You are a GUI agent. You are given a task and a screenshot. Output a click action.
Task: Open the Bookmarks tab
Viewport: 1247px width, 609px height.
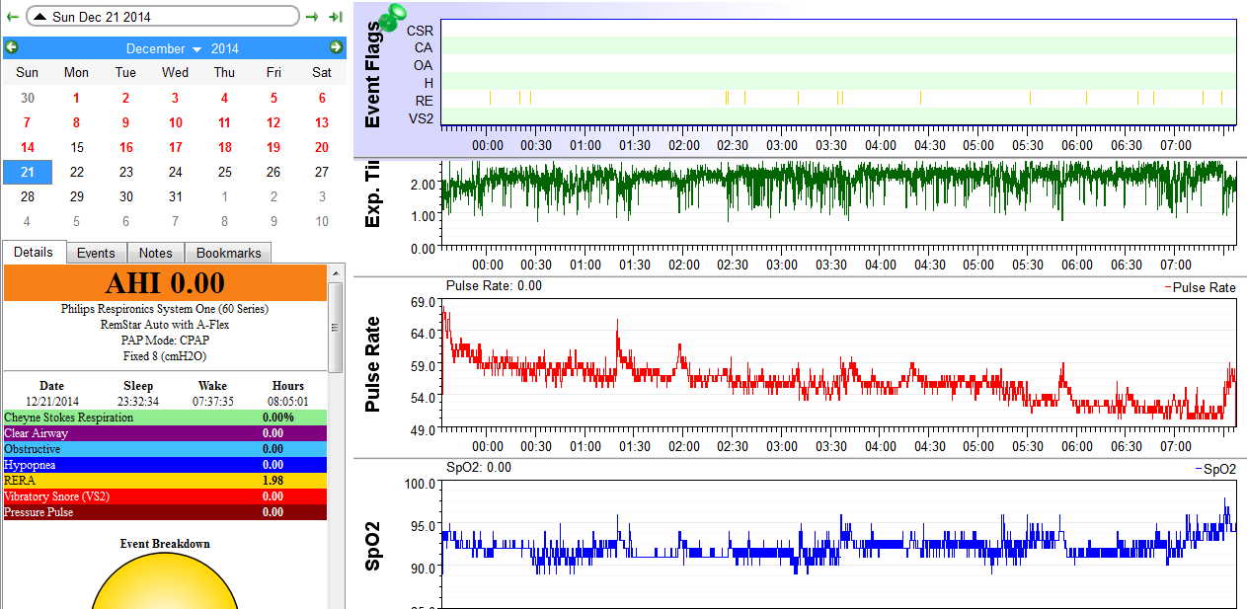click(x=228, y=253)
